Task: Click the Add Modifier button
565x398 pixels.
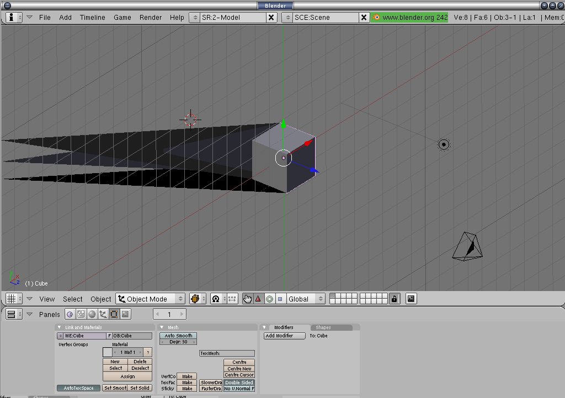Action: coord(285,336)
